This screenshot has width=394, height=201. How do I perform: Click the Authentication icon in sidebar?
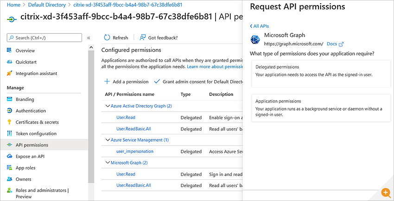point(9,111)
